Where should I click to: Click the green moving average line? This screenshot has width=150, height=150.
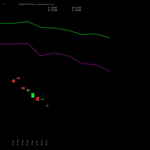(x=55, y=28)
